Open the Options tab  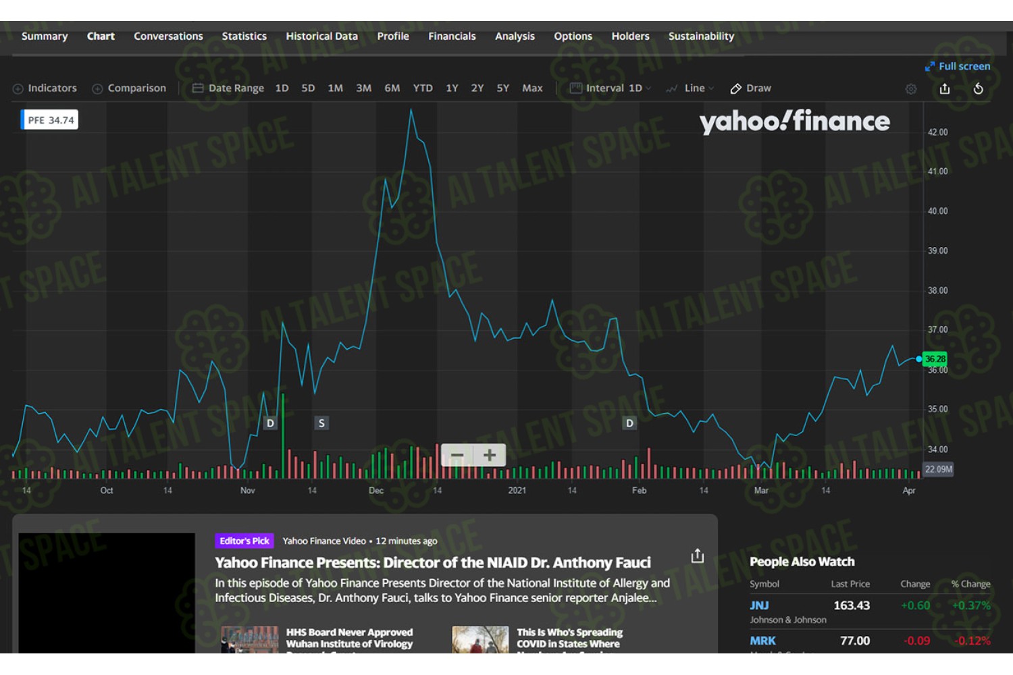pos(573,36)
